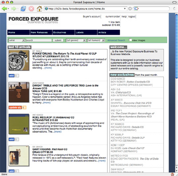Click the Funkstorung title text
178x176 pixels.
65,53
